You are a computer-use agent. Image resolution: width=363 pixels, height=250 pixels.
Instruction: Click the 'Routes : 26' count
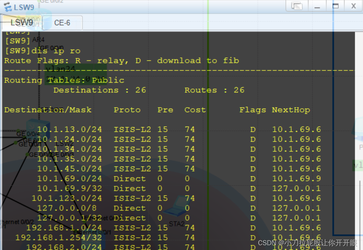(214, 90)
